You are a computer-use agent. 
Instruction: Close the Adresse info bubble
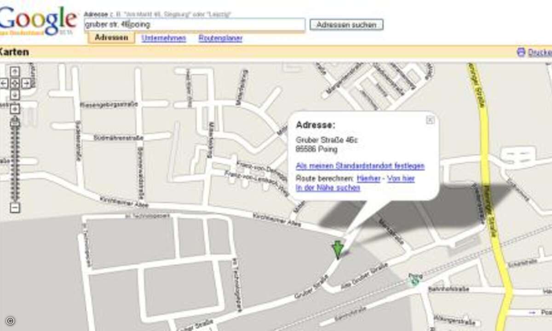[x=430, y=120]
